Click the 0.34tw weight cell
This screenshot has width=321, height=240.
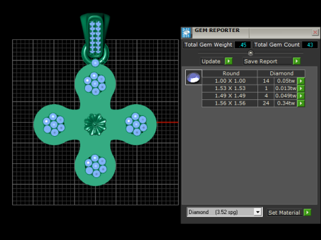pos(286,103)
